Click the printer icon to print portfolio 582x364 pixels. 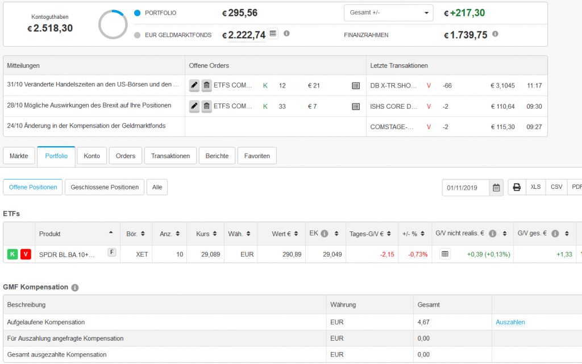tap(517, 187)
